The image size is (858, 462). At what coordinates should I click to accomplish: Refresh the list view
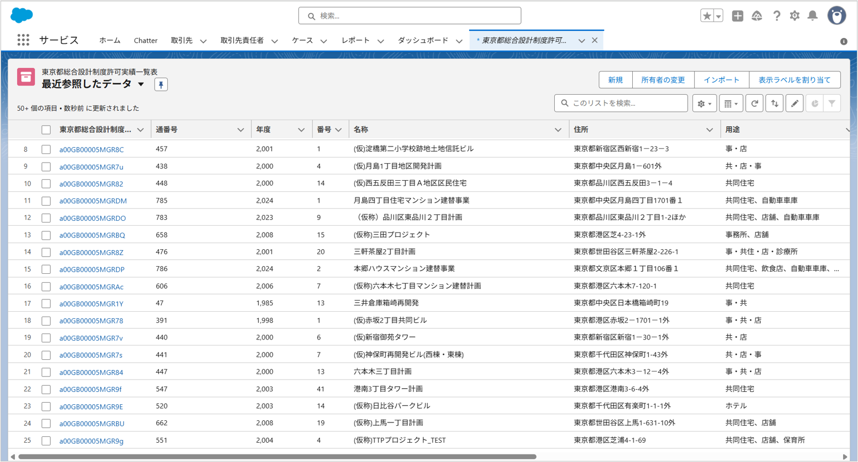pyautogui.click(x=755, y=104)
